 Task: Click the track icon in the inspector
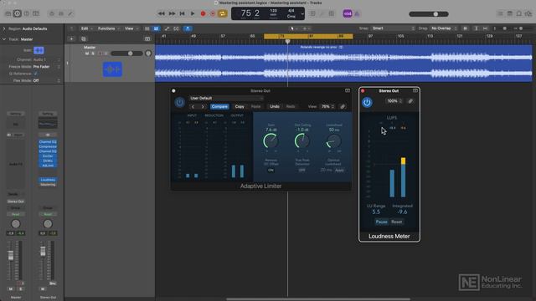[x=39, y=50]
